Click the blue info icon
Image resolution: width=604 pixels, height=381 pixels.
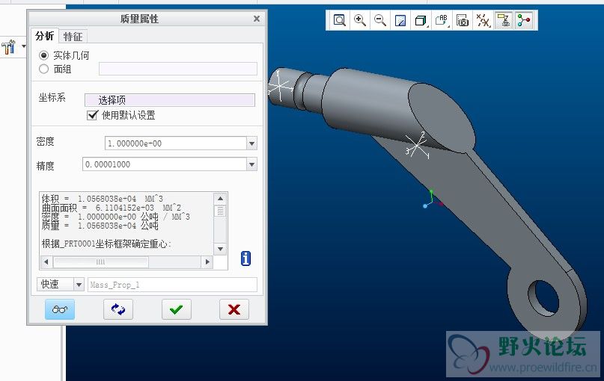pos(245,258)
